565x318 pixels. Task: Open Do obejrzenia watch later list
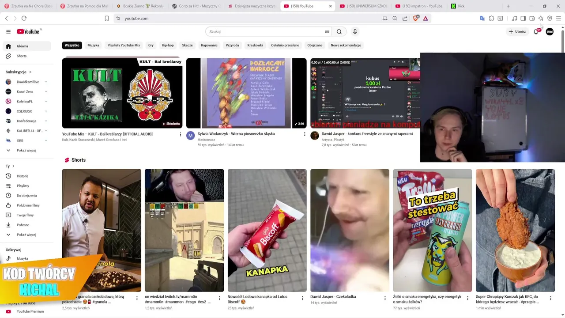point(26,196)
